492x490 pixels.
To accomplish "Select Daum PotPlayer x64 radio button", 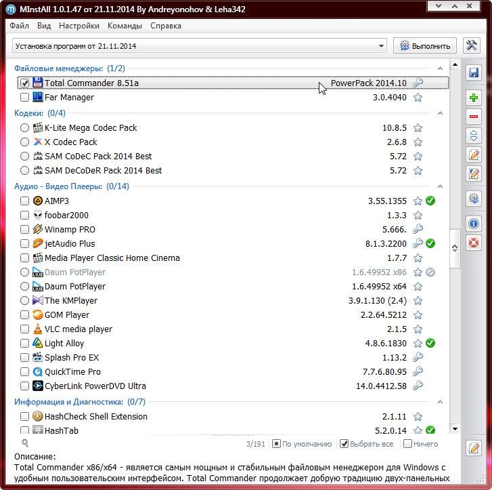I will [x=24, y=286].
